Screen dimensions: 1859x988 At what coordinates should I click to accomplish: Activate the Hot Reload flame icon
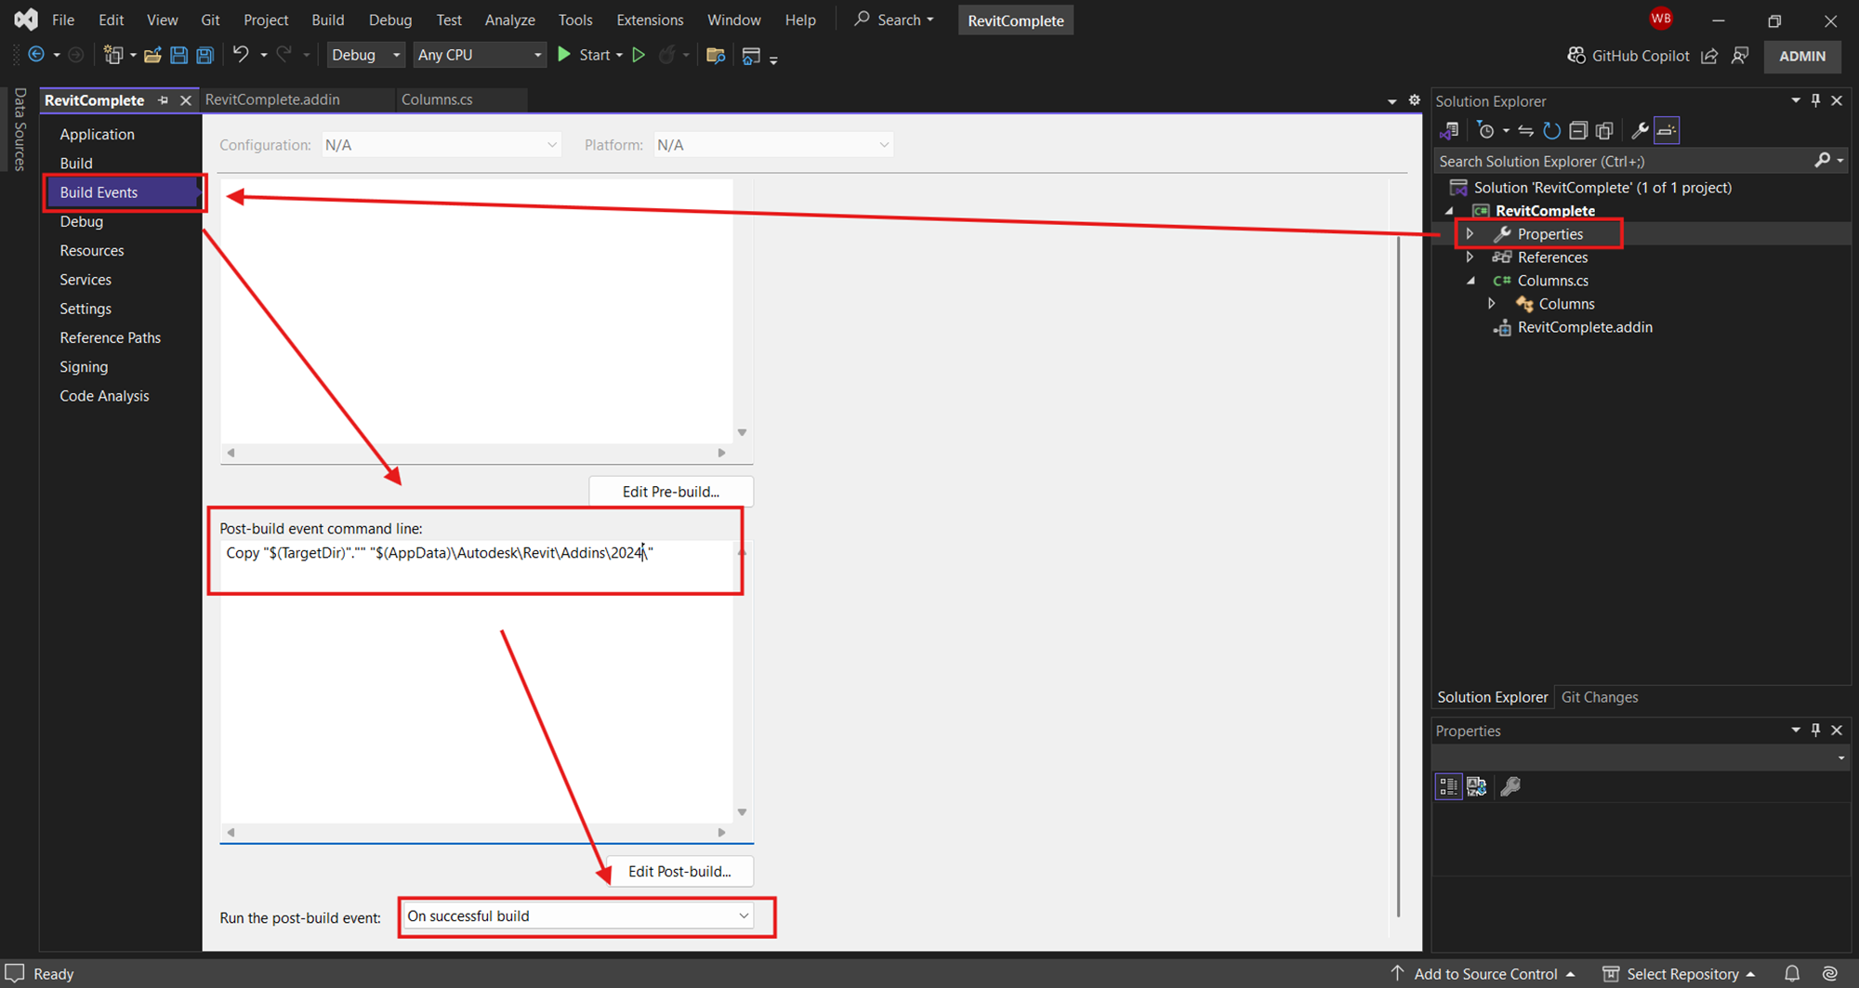(x=668, y=54)
